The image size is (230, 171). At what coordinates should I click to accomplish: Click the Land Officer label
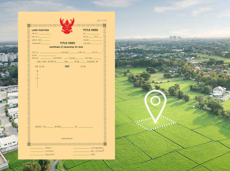point(67,138)
